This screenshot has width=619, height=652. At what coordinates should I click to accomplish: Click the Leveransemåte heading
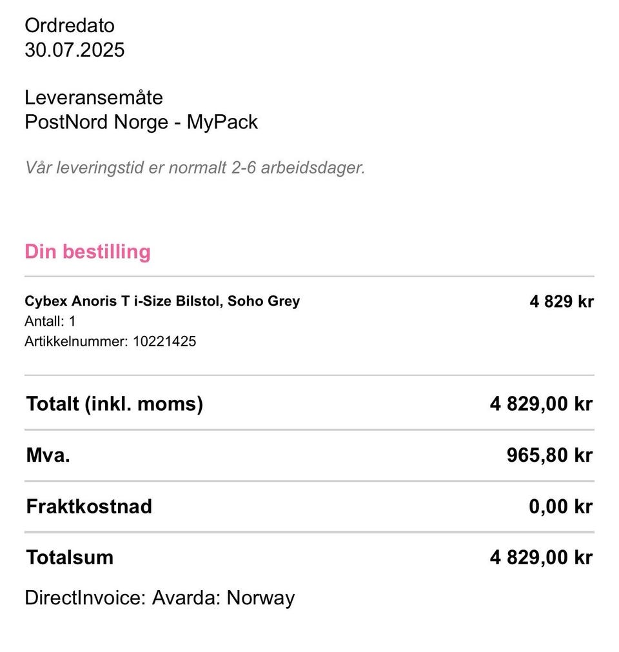click(93, 98)
